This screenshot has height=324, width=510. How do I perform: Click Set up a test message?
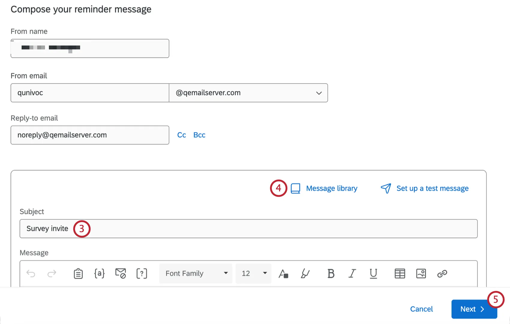[432, 188]
